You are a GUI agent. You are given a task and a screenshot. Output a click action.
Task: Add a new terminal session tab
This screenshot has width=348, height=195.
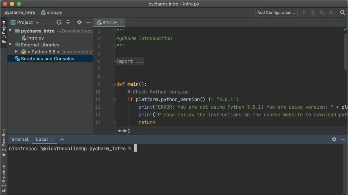point(62,139)
